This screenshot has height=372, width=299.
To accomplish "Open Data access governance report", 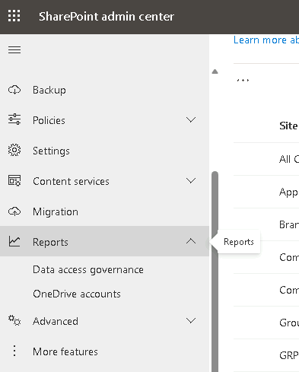I will tap(88, 269).
